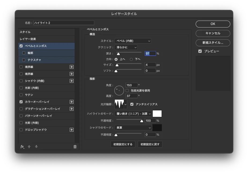Click the 角度 field showing 150

coord(132,85)
